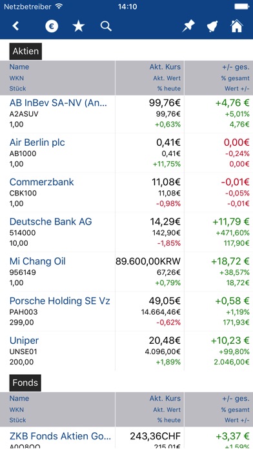Open search with the magnifier icon
The image size is (253, 449).
click(106, 26)
